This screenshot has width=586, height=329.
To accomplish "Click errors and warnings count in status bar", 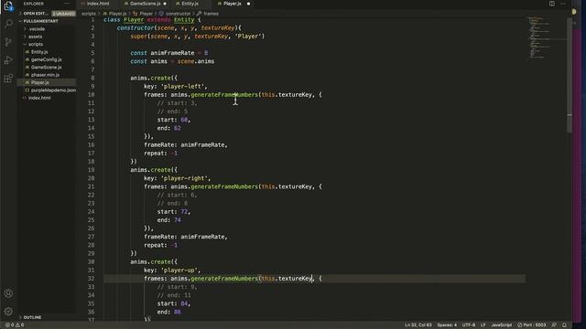I will (x=15, y=325).
